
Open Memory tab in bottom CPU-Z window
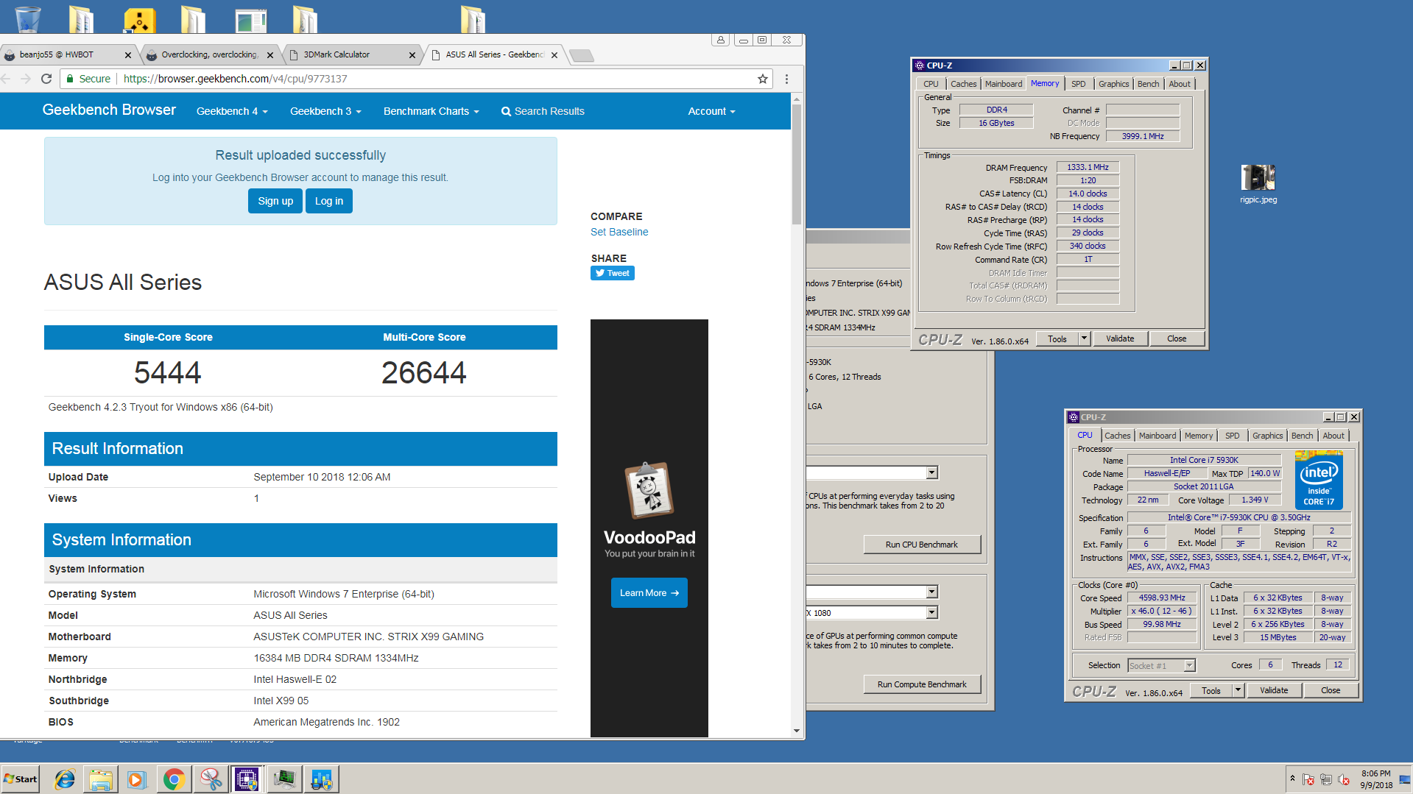(x=1198, y=436)
